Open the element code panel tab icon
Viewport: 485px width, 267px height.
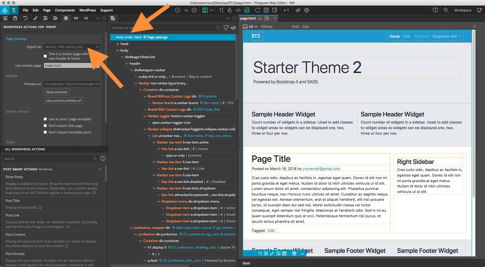(x=86, y=18)
